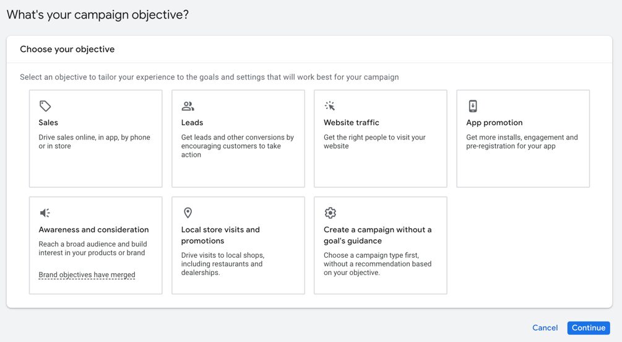Choose the App promotion title
Viewport: 622px width, 342px height.
coord(495,123)
